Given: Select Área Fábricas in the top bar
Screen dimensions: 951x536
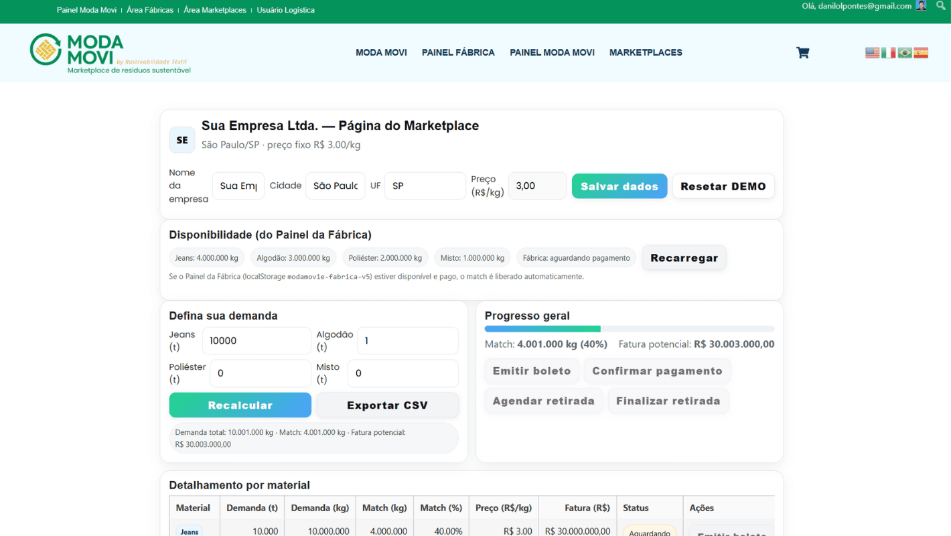Looking at the screenshot, I should [150, 10].
